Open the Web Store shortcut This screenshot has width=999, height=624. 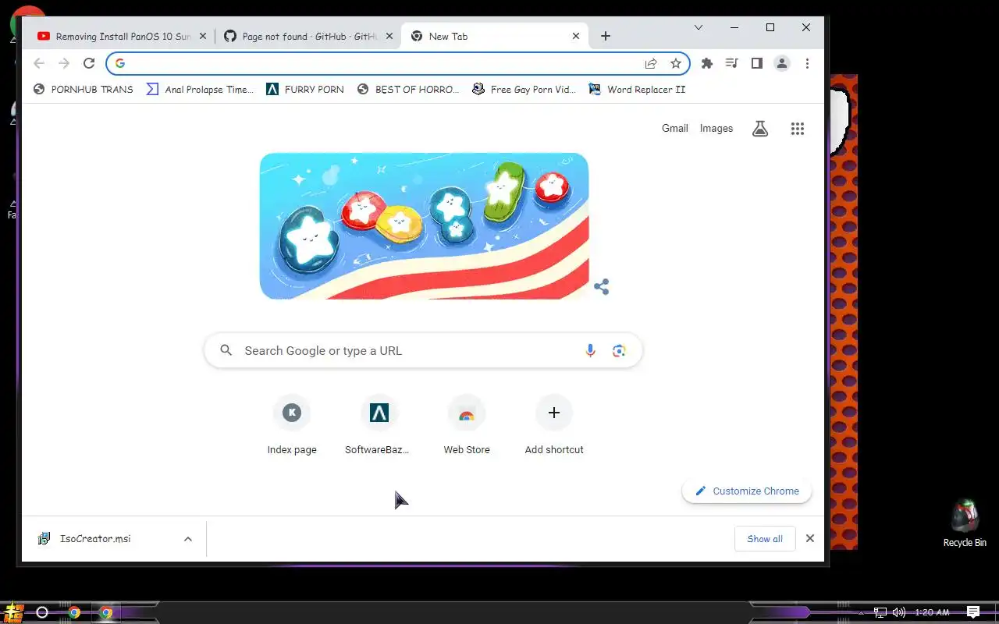[467, 425]
